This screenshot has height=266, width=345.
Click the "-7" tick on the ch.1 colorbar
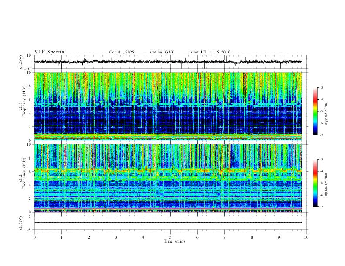click(321, 135)
